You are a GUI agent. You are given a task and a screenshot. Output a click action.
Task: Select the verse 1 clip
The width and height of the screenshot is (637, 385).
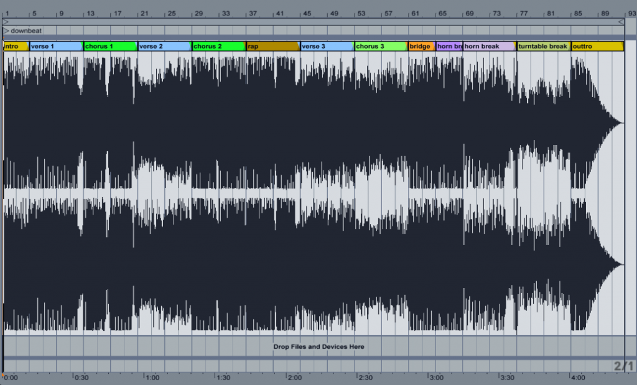[x=56, y=46]
